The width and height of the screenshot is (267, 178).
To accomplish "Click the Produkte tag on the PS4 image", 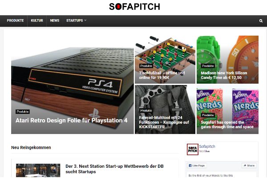I will point(23,112).
